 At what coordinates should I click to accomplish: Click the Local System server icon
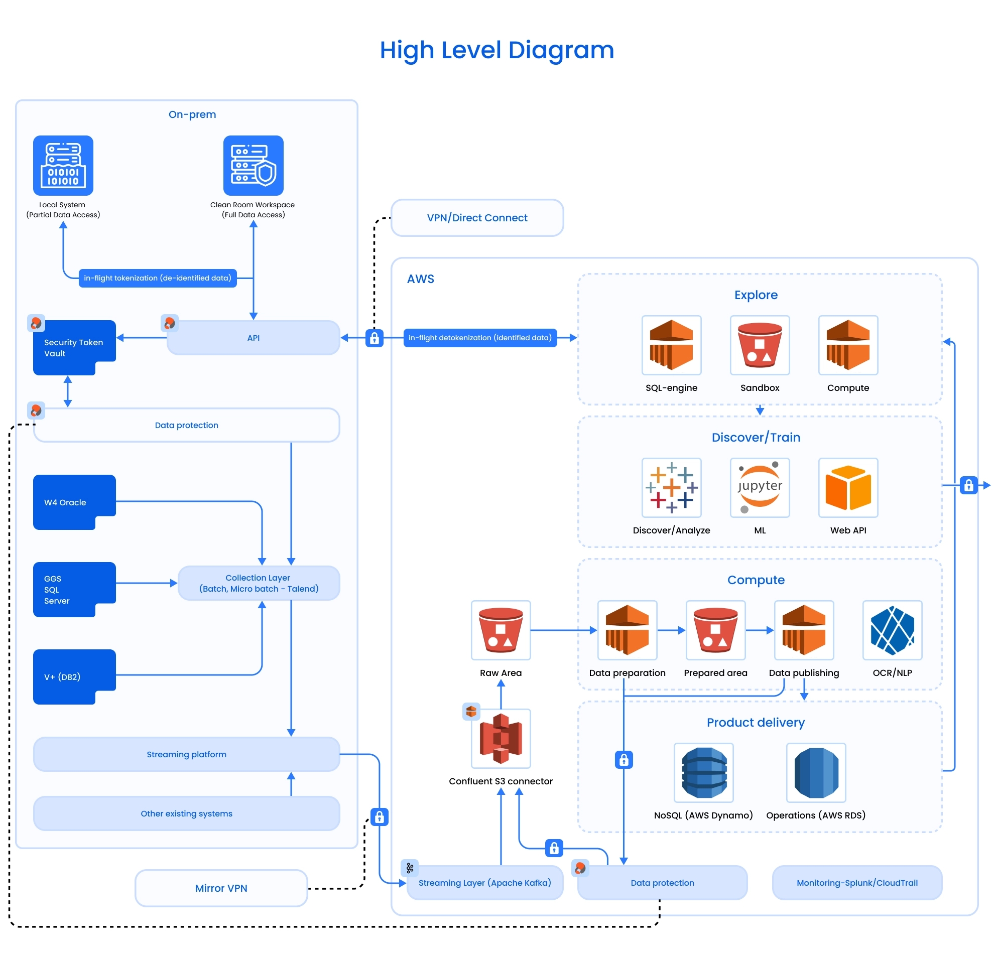point(63,165)
